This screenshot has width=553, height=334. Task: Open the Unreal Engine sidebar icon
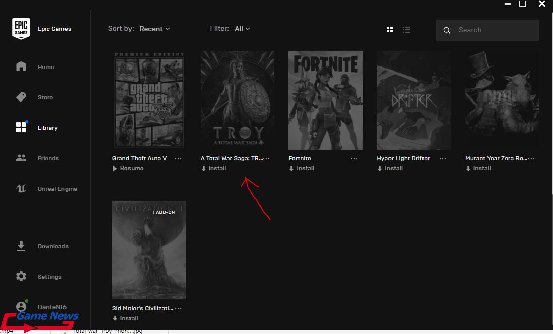(x=21, y=189)
